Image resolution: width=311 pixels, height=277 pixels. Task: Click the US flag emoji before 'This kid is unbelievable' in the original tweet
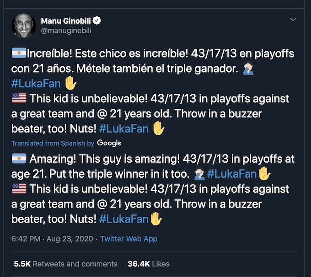click(19, 98)
